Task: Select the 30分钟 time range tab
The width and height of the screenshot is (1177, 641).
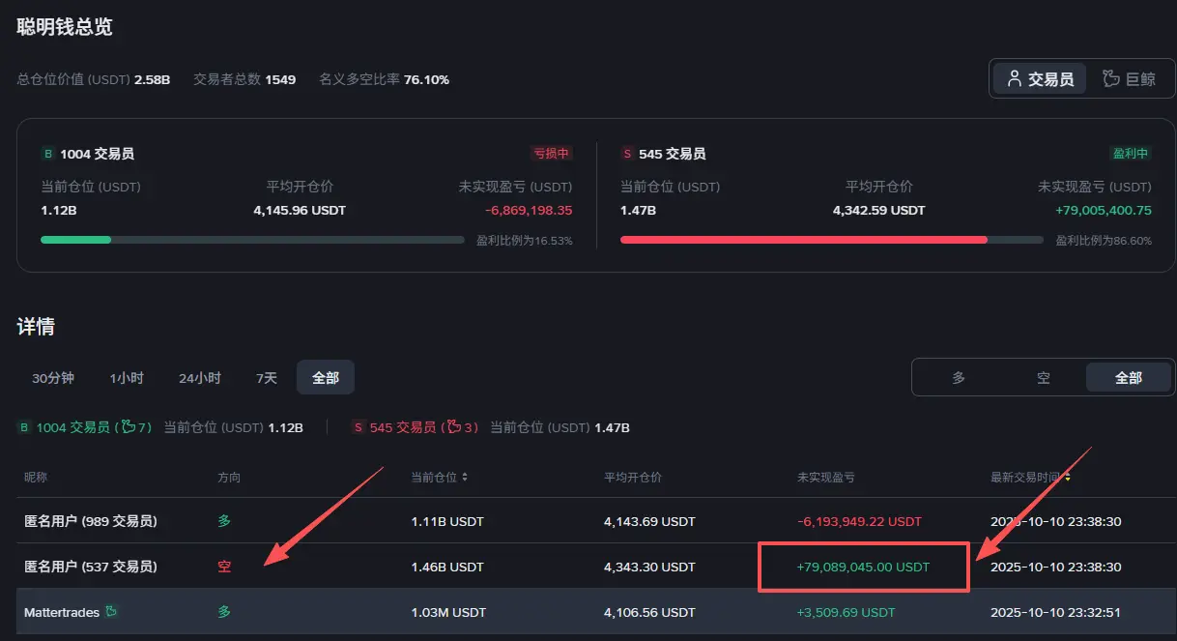Action: (53, 378)
